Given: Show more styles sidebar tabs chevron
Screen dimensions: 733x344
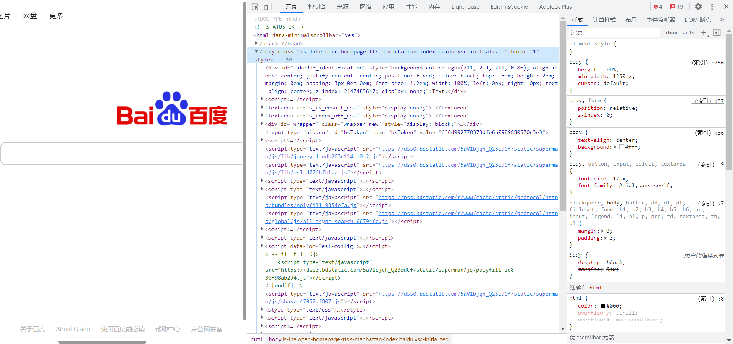Looking at the screenshot, I should click(x=722, y=19).
